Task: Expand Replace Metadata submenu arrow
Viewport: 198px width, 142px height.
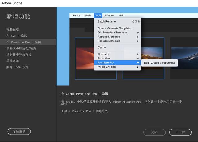Action: click(x=138, y=41)
